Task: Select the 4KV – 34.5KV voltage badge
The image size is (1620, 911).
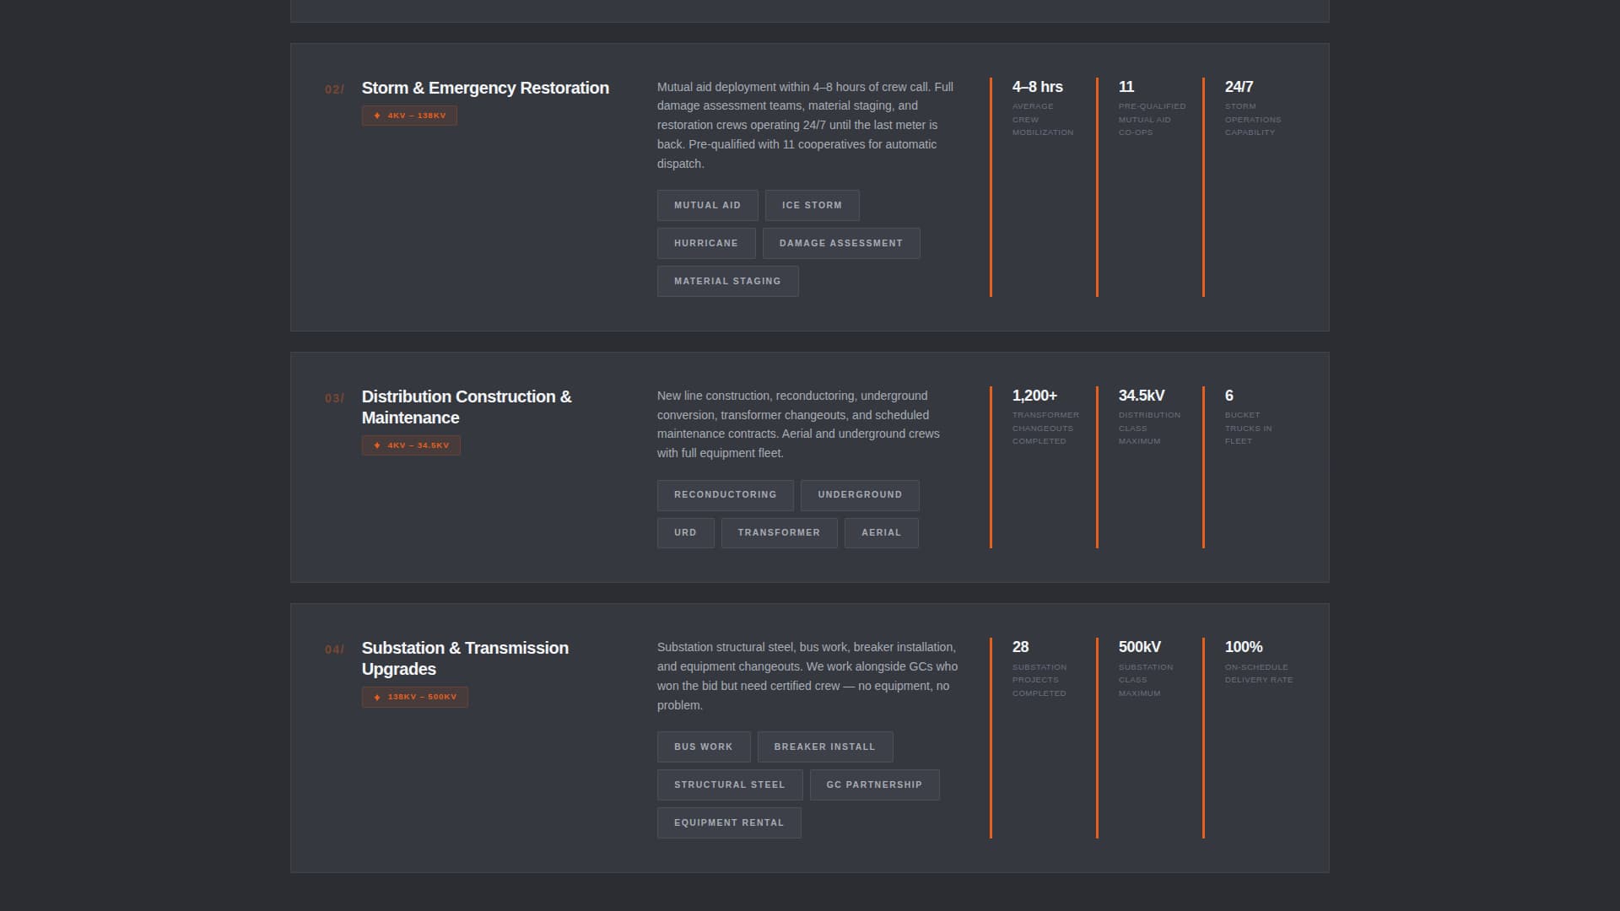Action: tap(411, 445)
